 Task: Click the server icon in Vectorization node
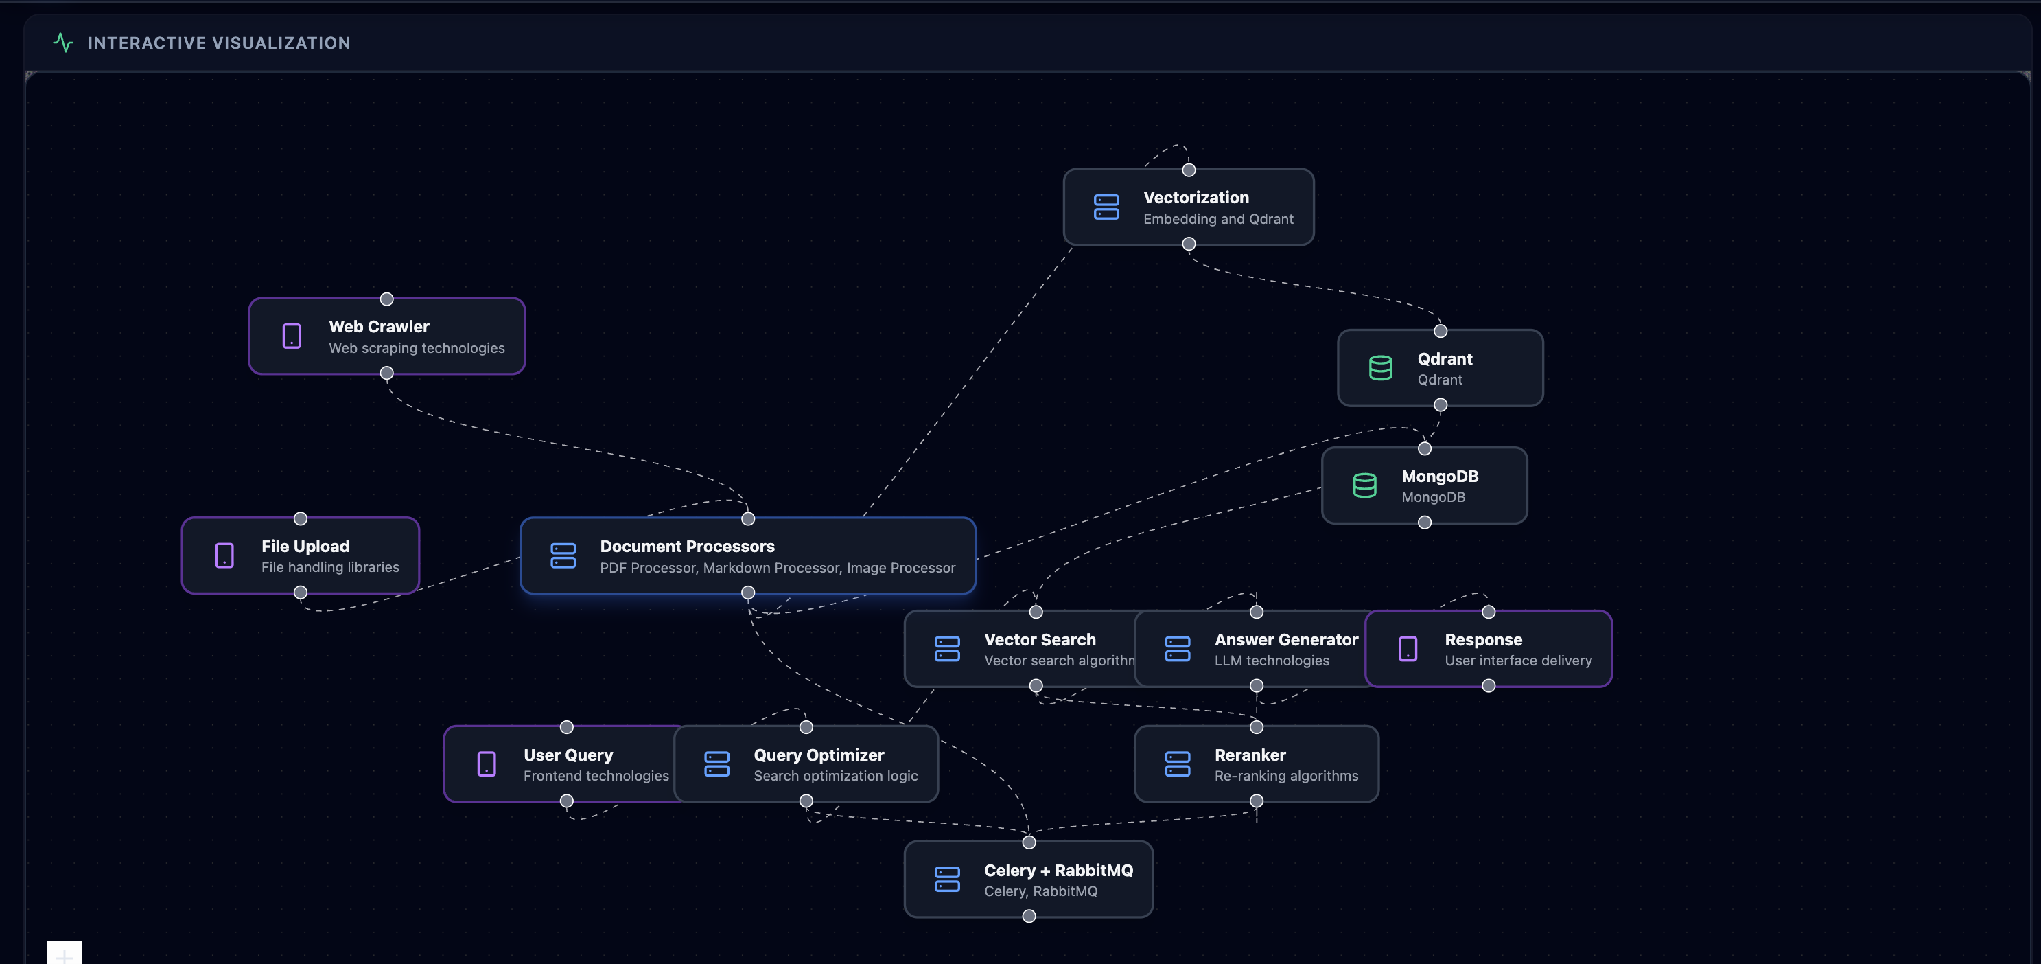coord(1106,207)
